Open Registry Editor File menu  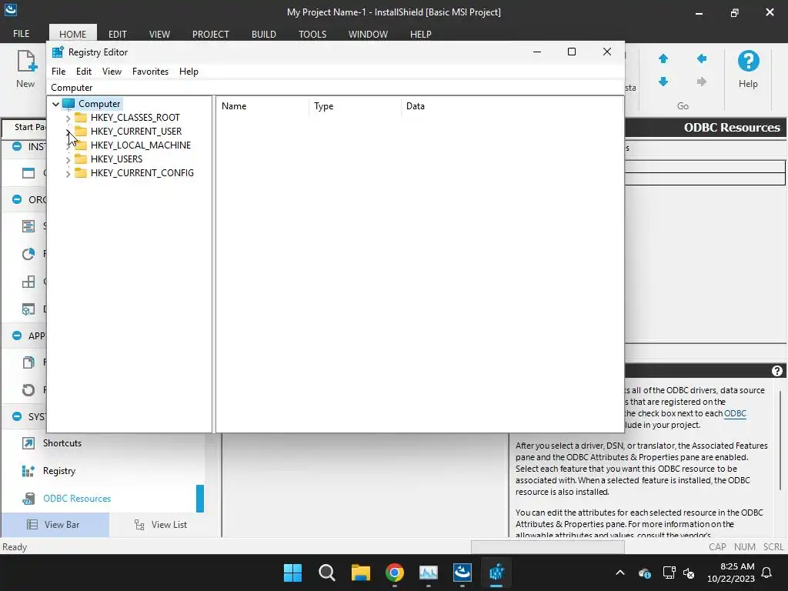click(58, 72)
